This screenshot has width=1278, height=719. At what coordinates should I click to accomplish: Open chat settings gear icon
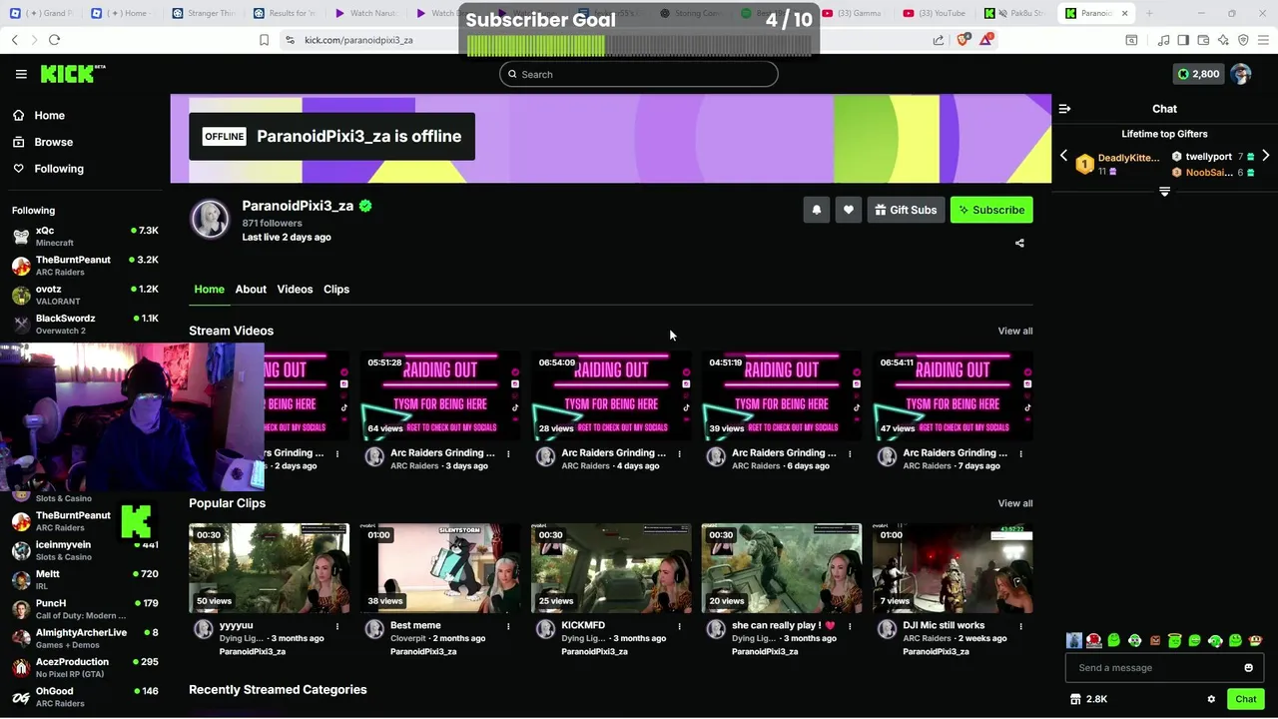coord(1211,699)
